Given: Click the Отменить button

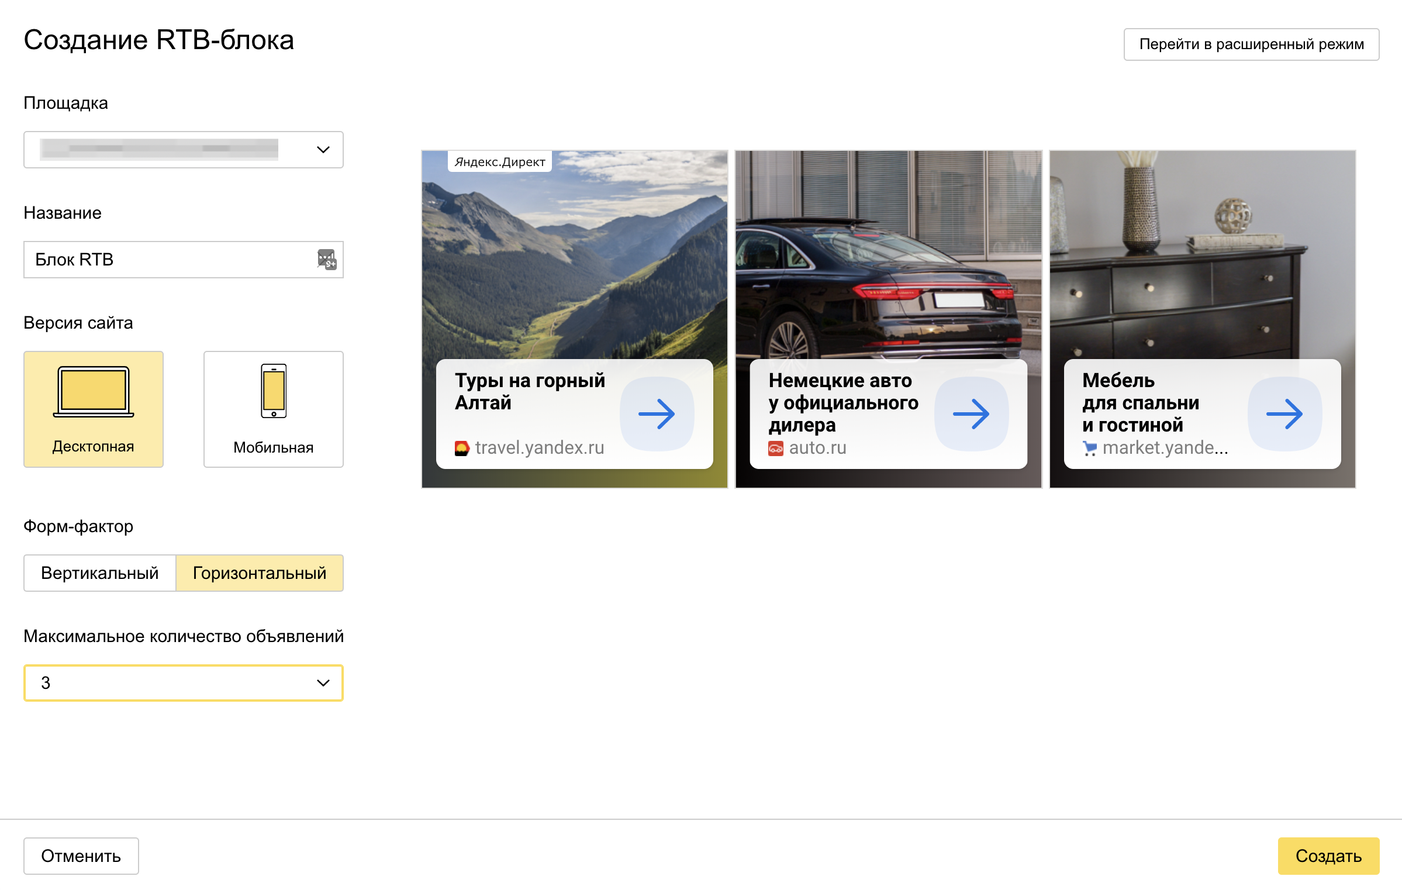Looking at the screenshot, I should point(81,856).
